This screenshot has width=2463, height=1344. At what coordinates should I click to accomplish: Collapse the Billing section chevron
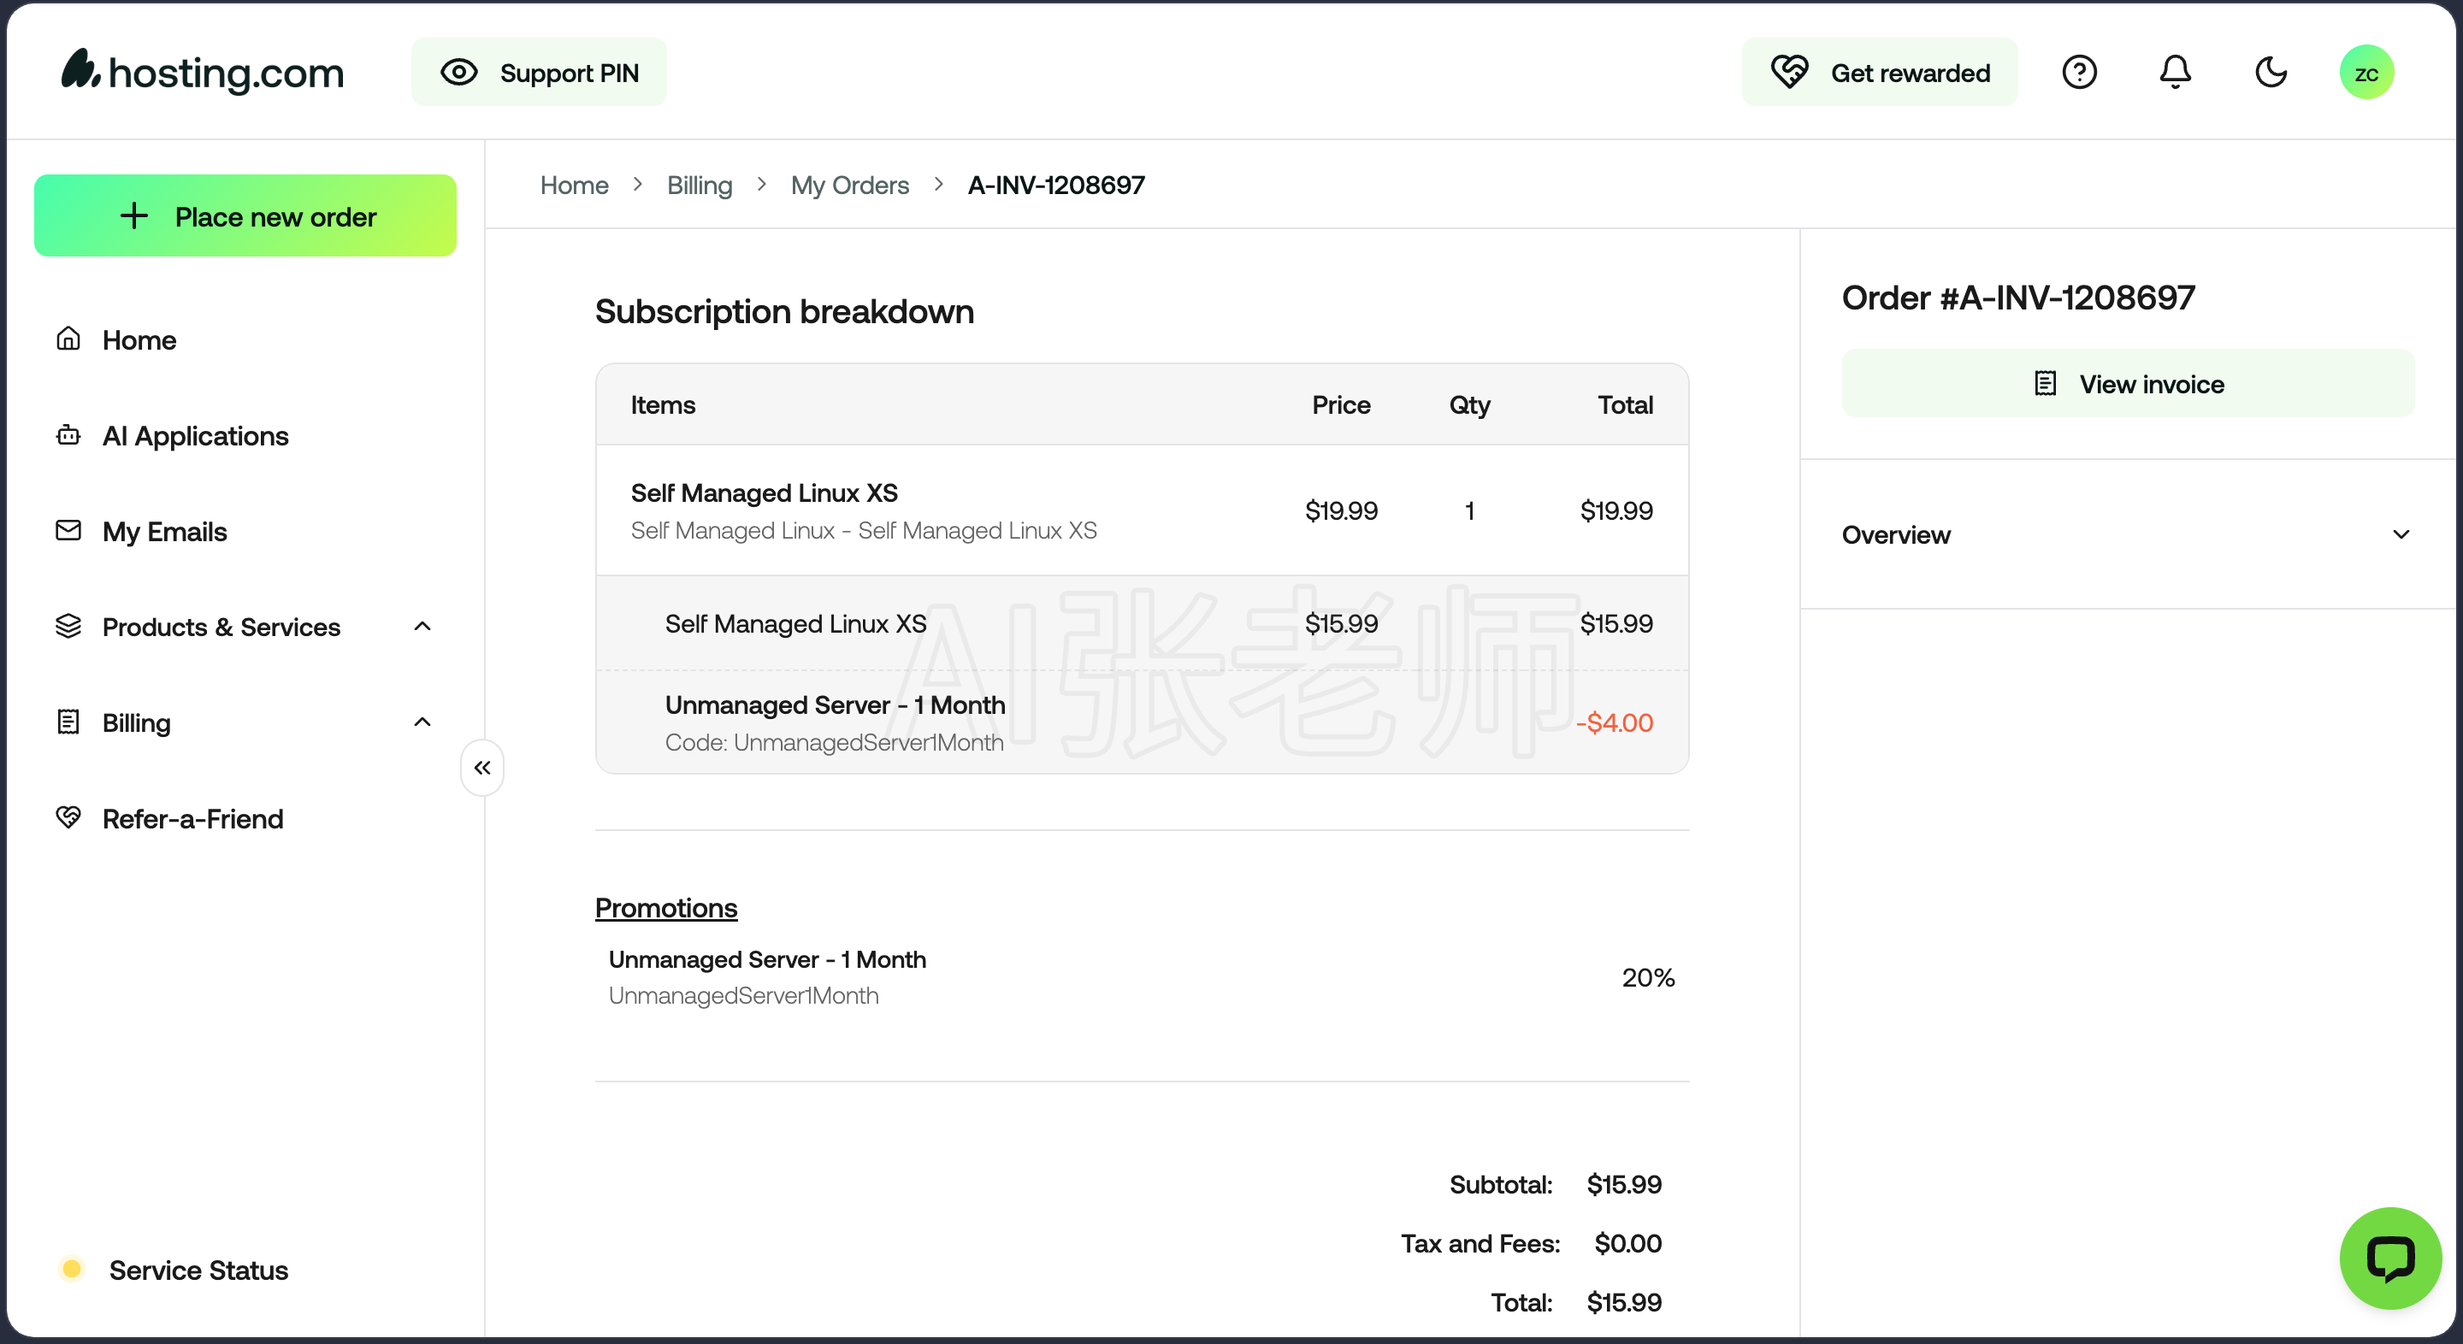point(422,722)
